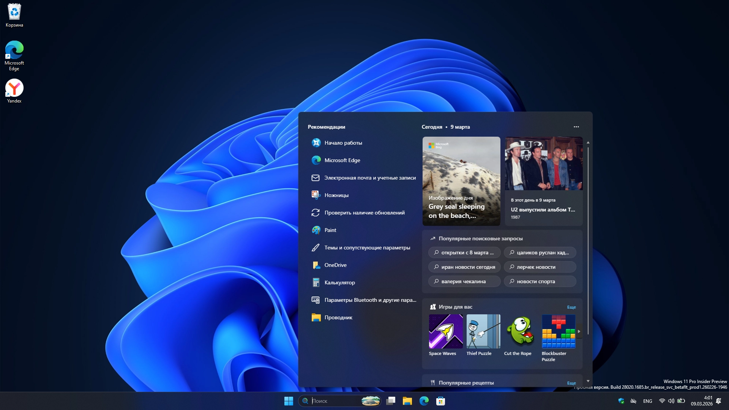The image size is (729, 410).
Task: Search 'иран новости сегодня' suggestion
Action: [464, 267]
